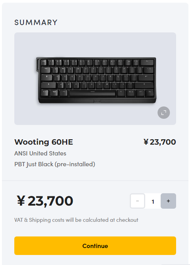The image size is (190, 265).
Task: Select the Wooting 60HE product title
Action: coord(44,142)
